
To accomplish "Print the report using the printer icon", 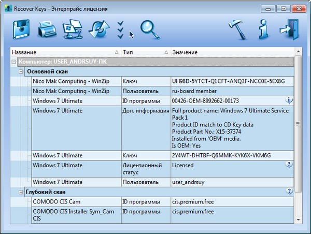I will (x=47, y=30).
